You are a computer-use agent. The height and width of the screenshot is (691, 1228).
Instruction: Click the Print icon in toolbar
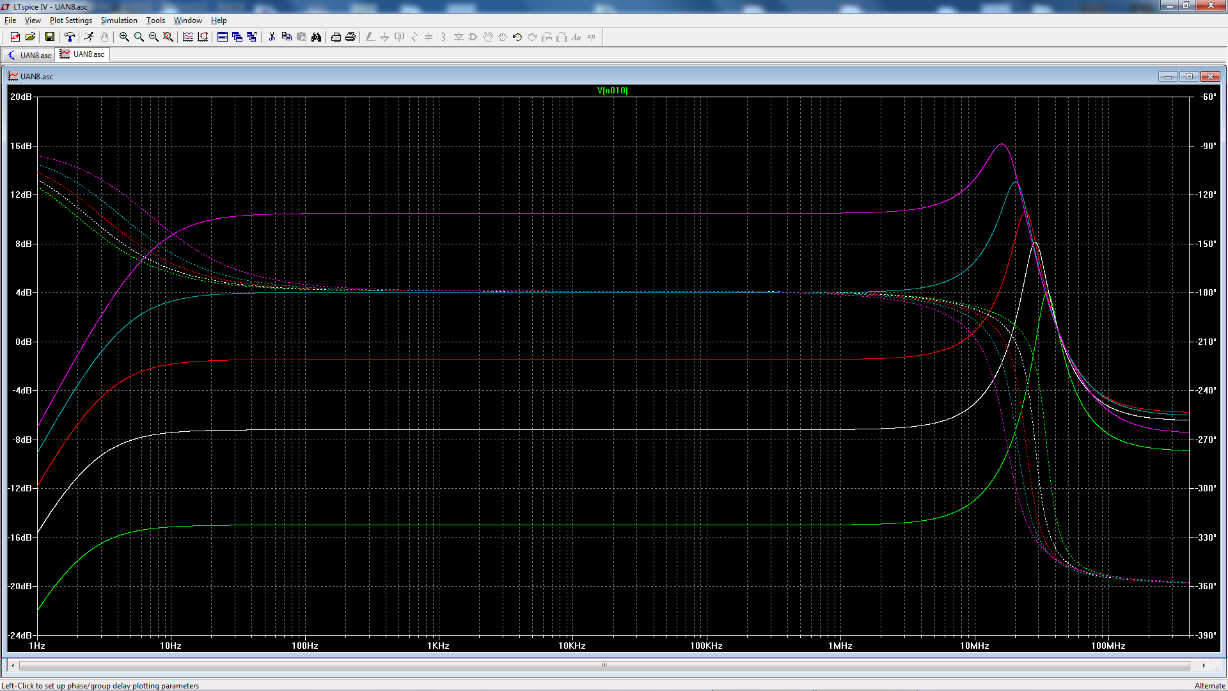click(350, 37)
